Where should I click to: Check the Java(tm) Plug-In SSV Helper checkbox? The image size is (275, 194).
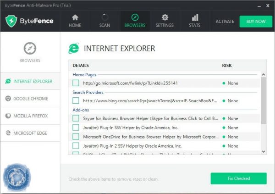click(76, 127)
